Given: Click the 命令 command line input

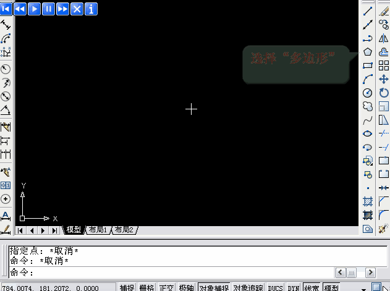Looking at the screenshot, I should (172, 272).
